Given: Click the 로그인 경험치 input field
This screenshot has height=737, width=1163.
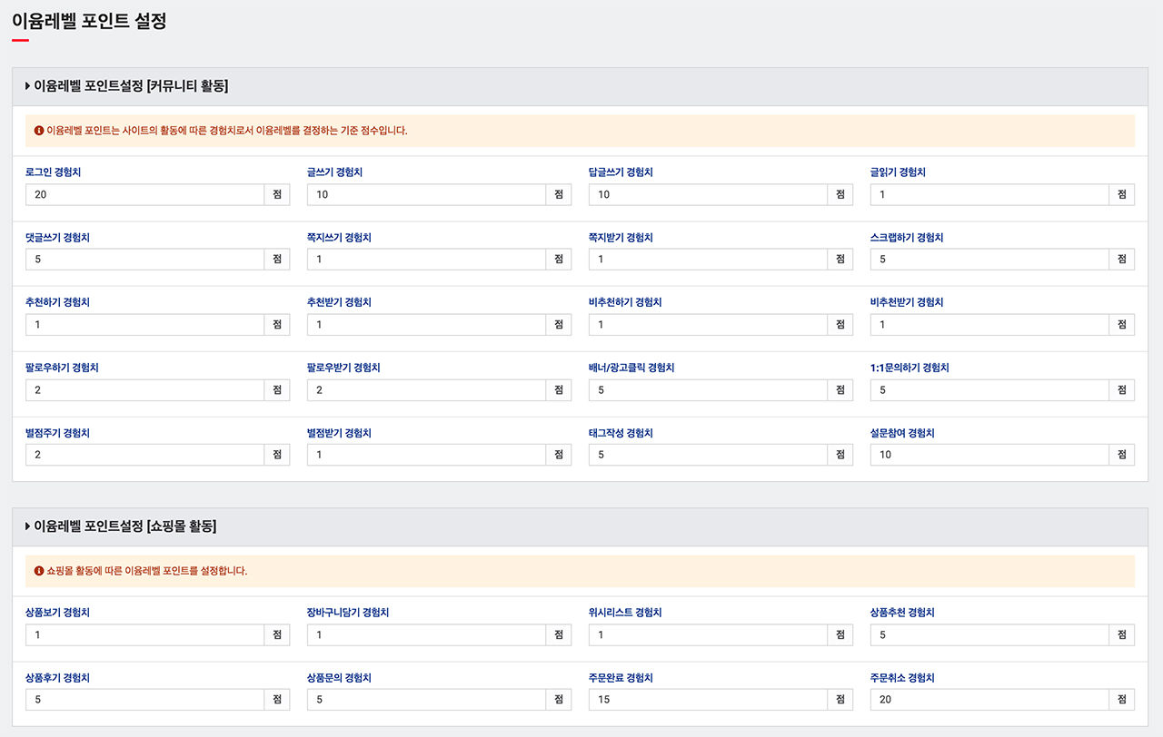Looking at the screenshot, I should point(145,194).
